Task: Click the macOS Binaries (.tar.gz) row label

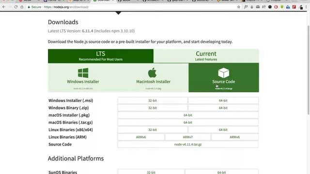Action: point(71,122)
